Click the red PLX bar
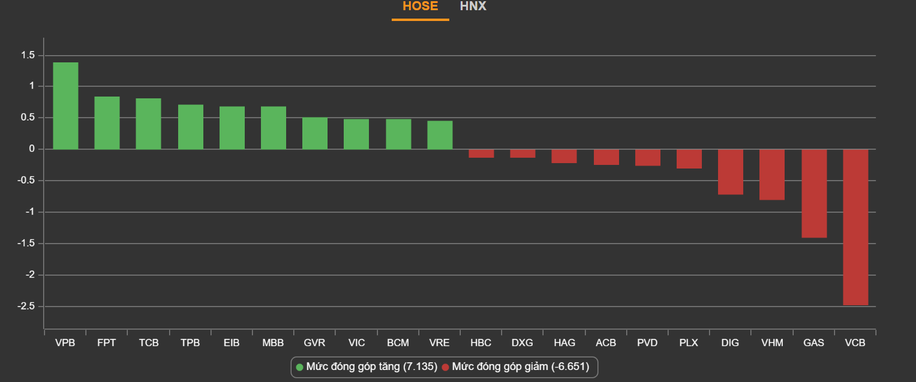The width and height of the screenshot is (916, 382). point(689,159)
